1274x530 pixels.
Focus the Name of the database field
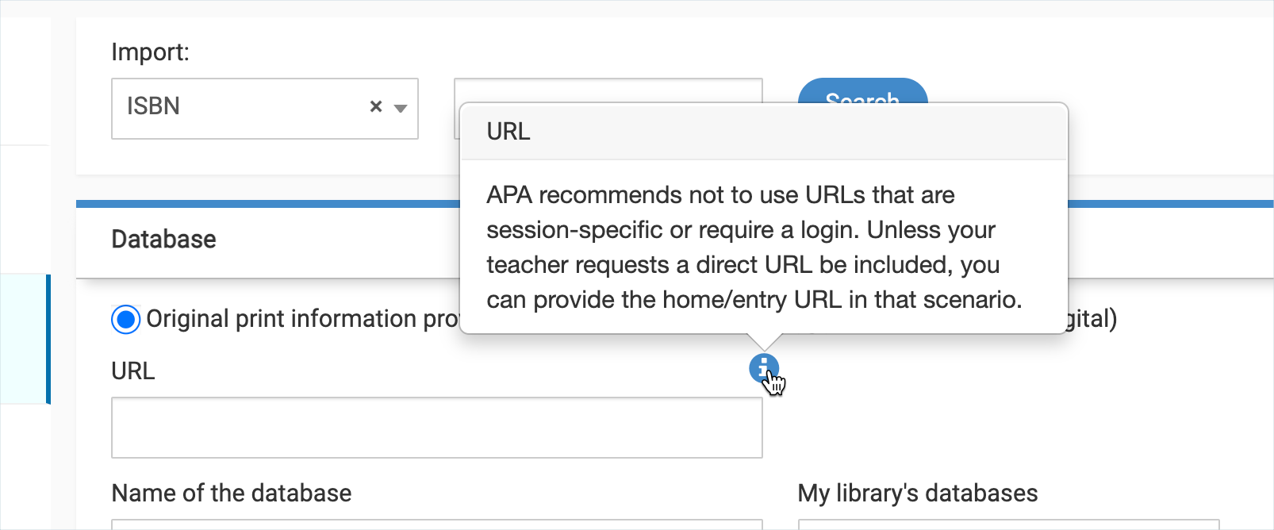pyautogui.click(x=436, y=524)
